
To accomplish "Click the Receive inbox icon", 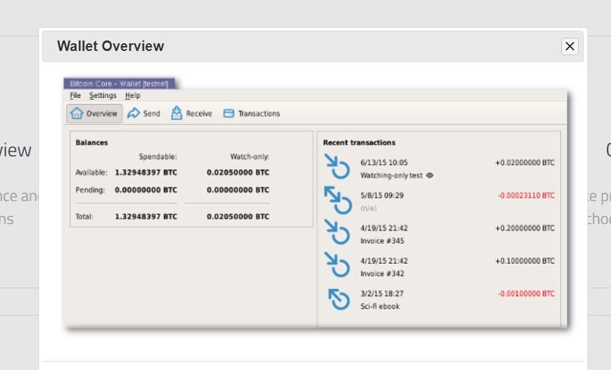I will (x=177, y=113).
